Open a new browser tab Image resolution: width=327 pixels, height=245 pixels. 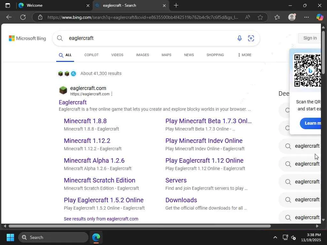[x=176, y=5]
